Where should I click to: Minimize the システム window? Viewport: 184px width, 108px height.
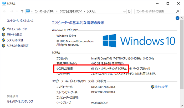(x=157, y=4)
